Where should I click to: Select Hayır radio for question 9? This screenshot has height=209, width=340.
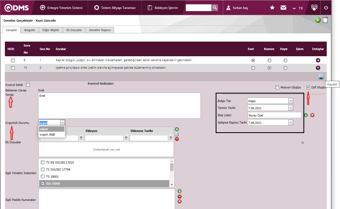point(285,60)
